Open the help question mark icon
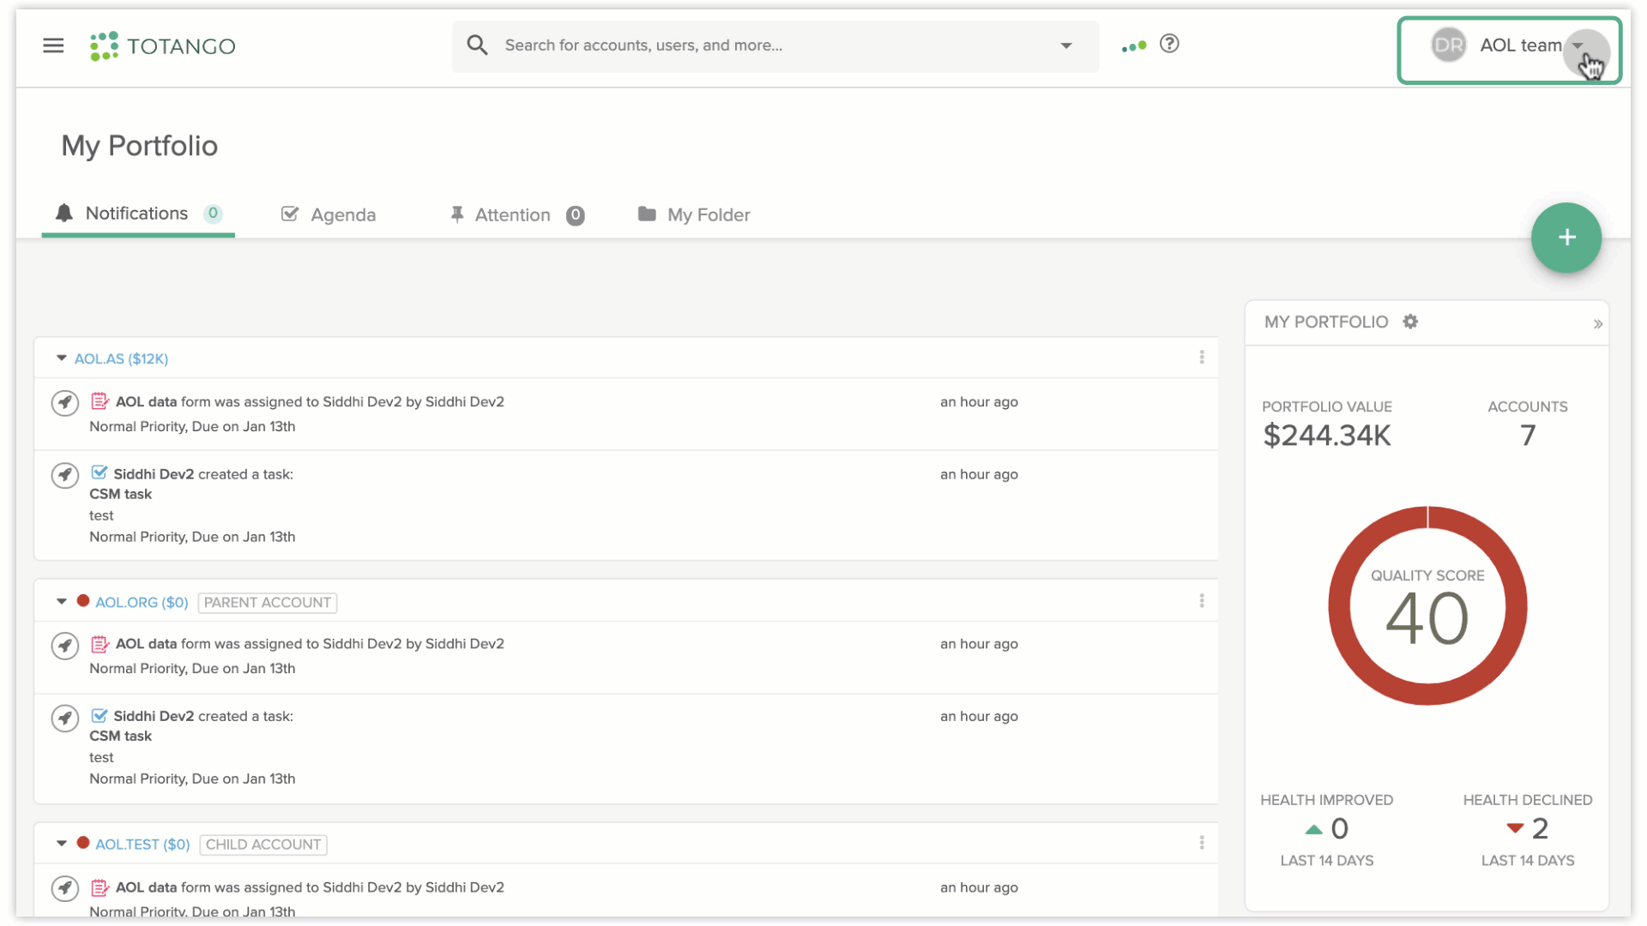The image size is (1647, 926). click(1169, 44)
